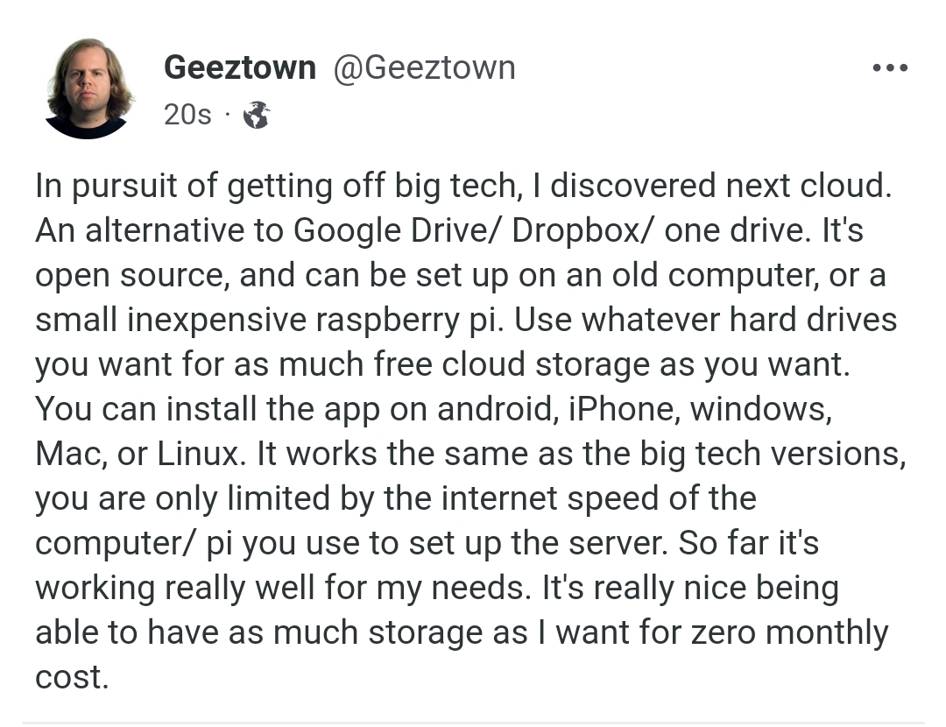Image resolution: width=946 pixels, height=727 pixels.
Task: Click "In pursuit" at the post start
Action: tap(101, 187)
